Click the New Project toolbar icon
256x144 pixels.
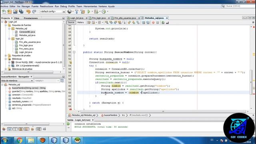click(10, 12)
